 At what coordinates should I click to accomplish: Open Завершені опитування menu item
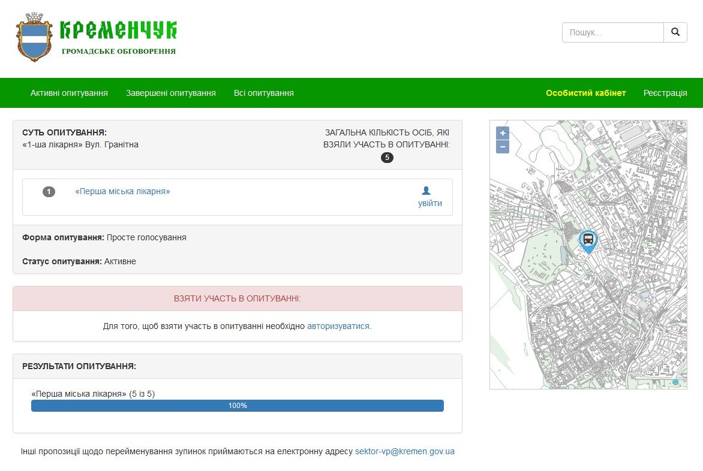click(x=171, y=93)
